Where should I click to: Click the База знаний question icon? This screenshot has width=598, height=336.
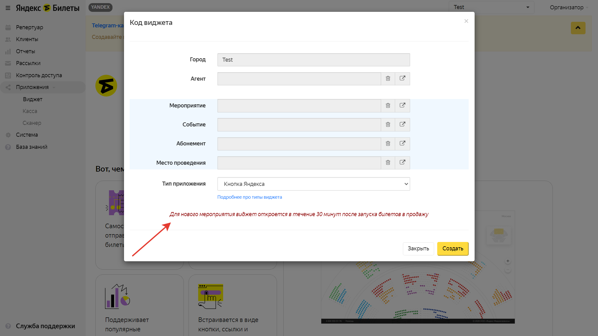pos(8,147)
